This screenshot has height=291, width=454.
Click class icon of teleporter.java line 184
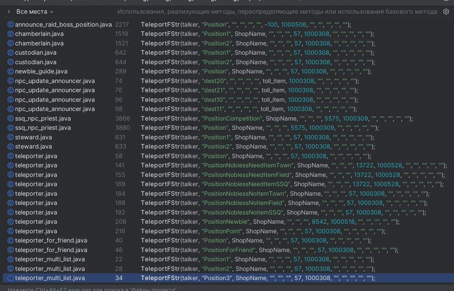11,194
